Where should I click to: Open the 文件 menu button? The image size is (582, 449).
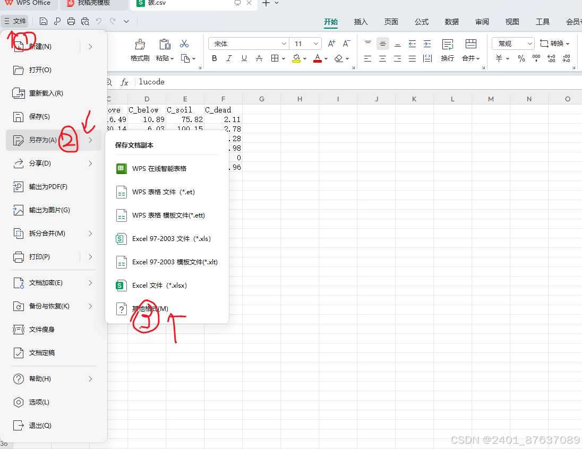tap(15, 21)
